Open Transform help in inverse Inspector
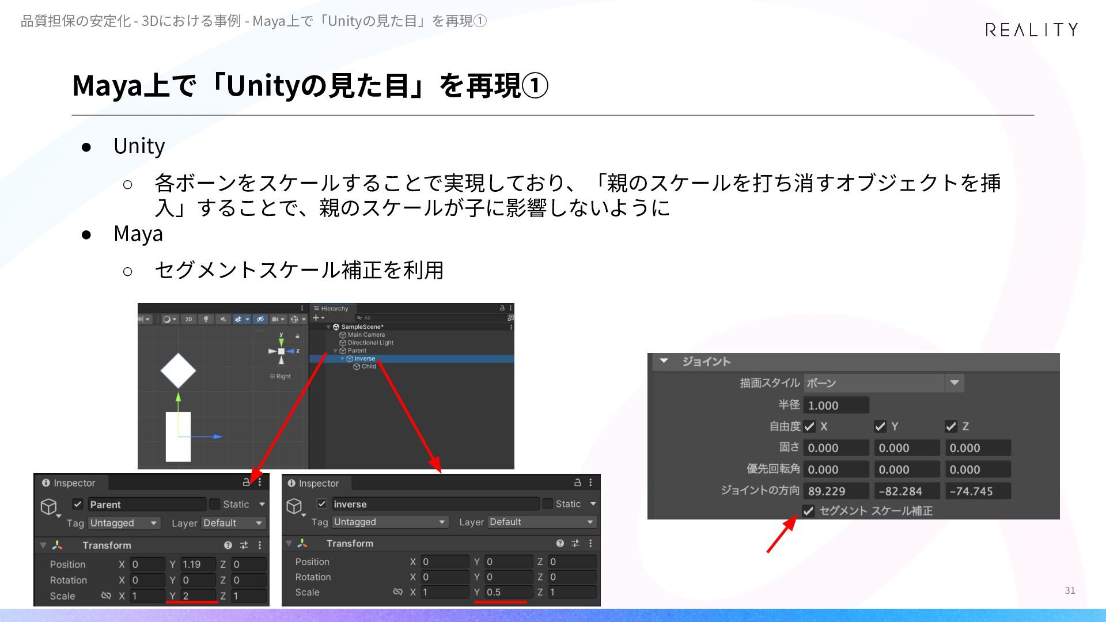This screenshot has height=622, width=1106. (560, 543)
